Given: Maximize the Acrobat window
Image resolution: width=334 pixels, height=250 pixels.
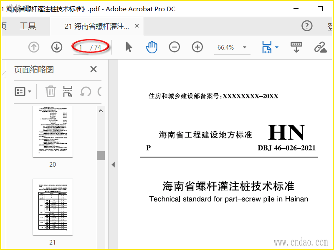Looking at the screenshot, I should [x=320, y=9].
